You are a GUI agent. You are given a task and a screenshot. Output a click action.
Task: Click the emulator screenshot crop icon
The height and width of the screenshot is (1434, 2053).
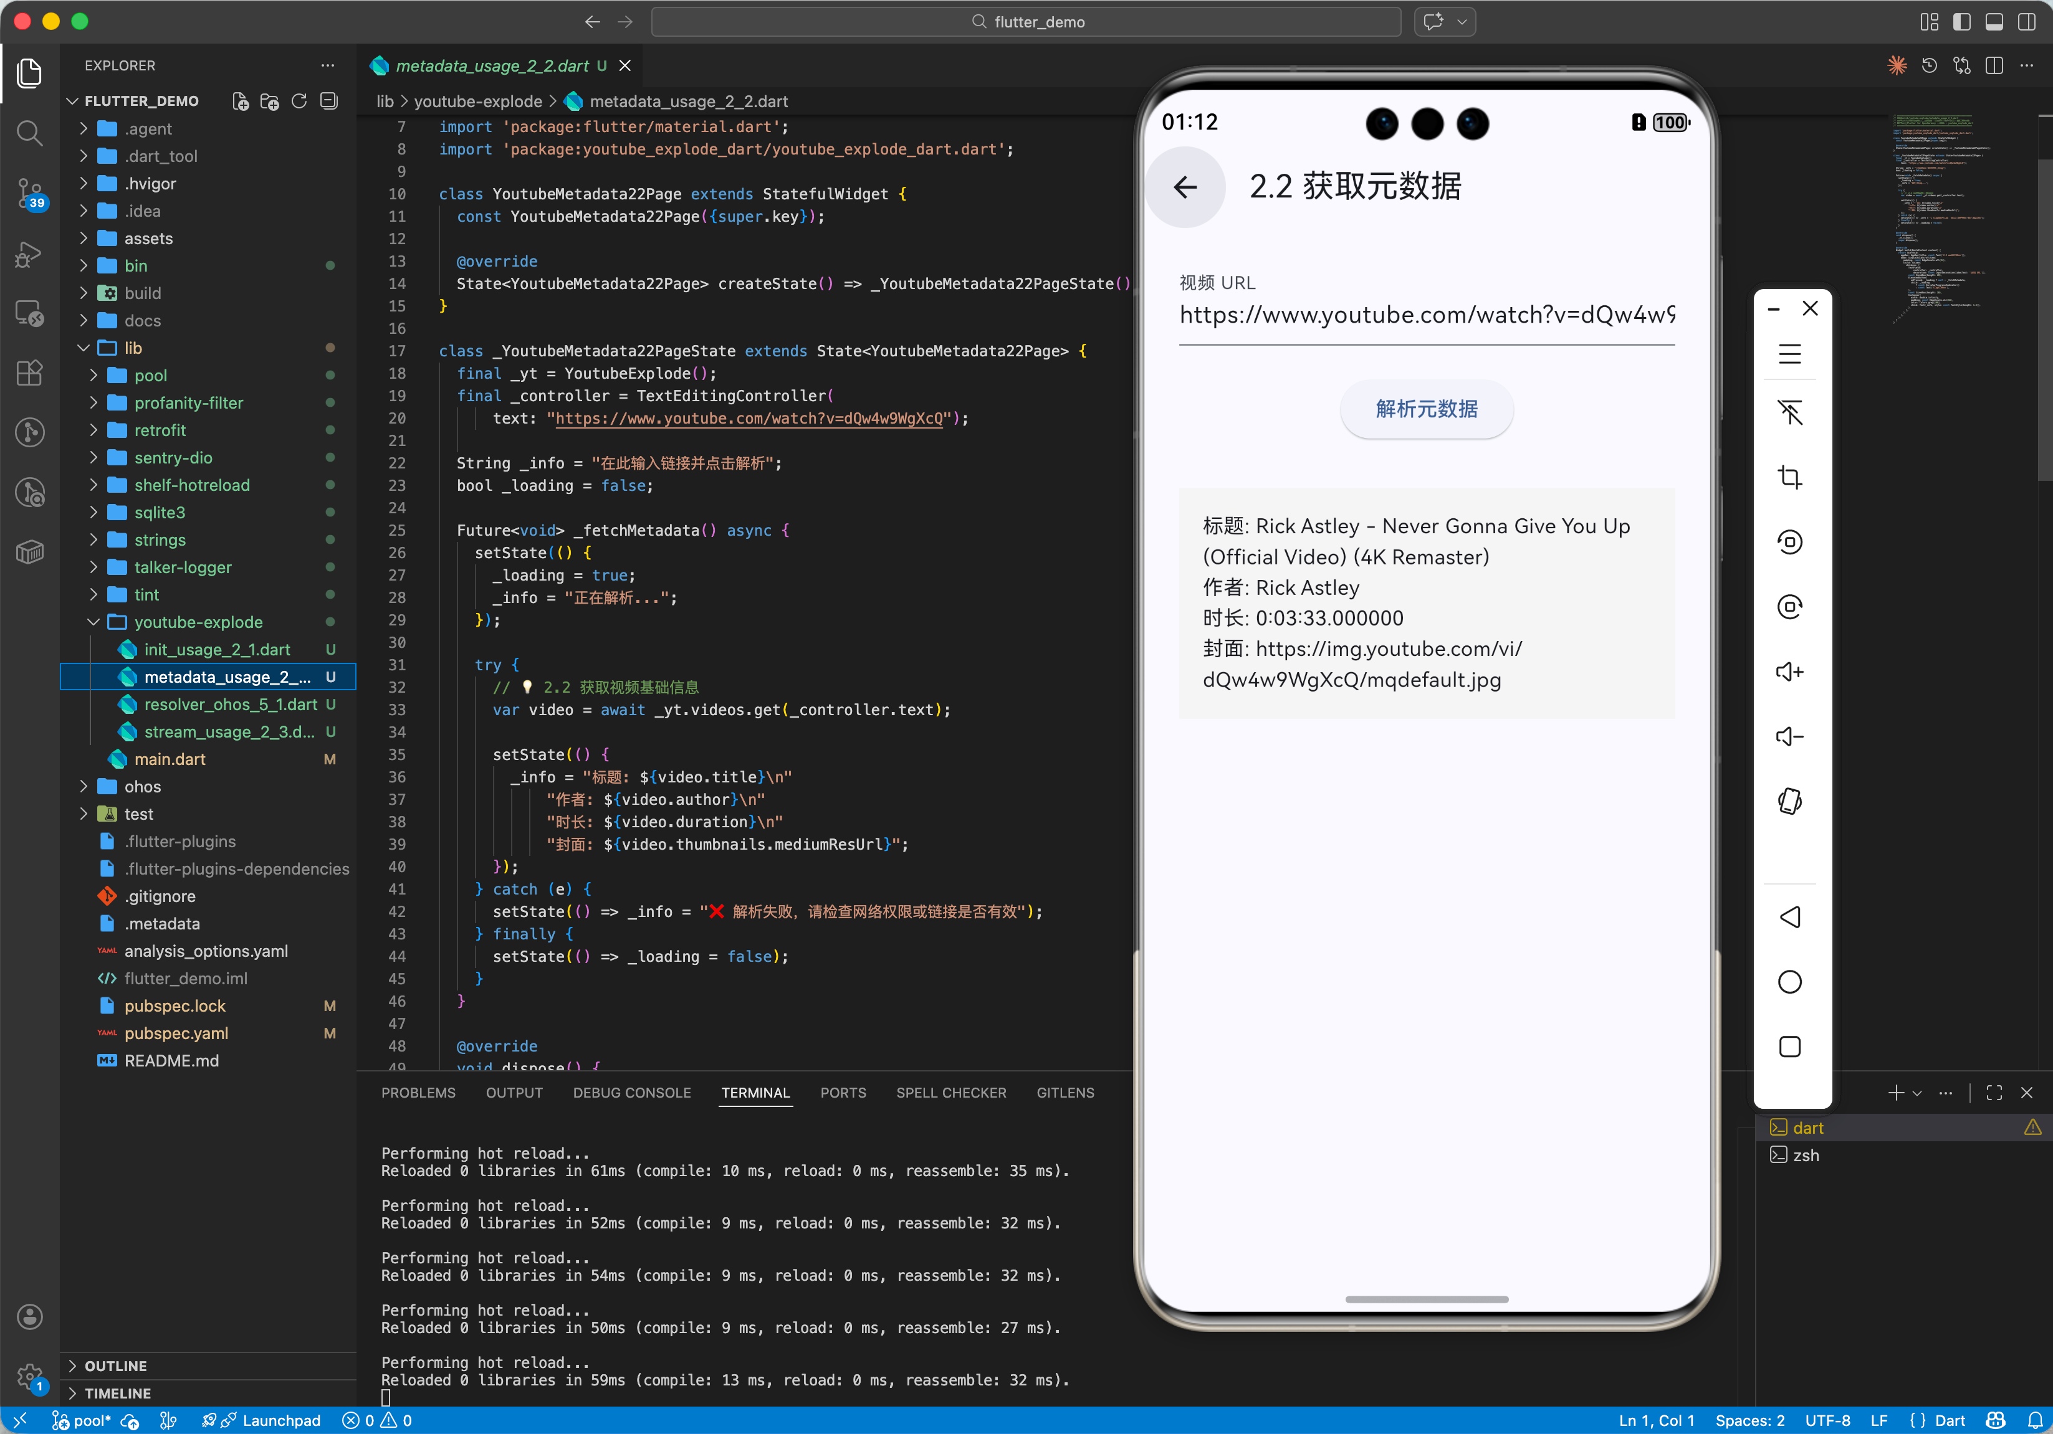coord(1789,477)
